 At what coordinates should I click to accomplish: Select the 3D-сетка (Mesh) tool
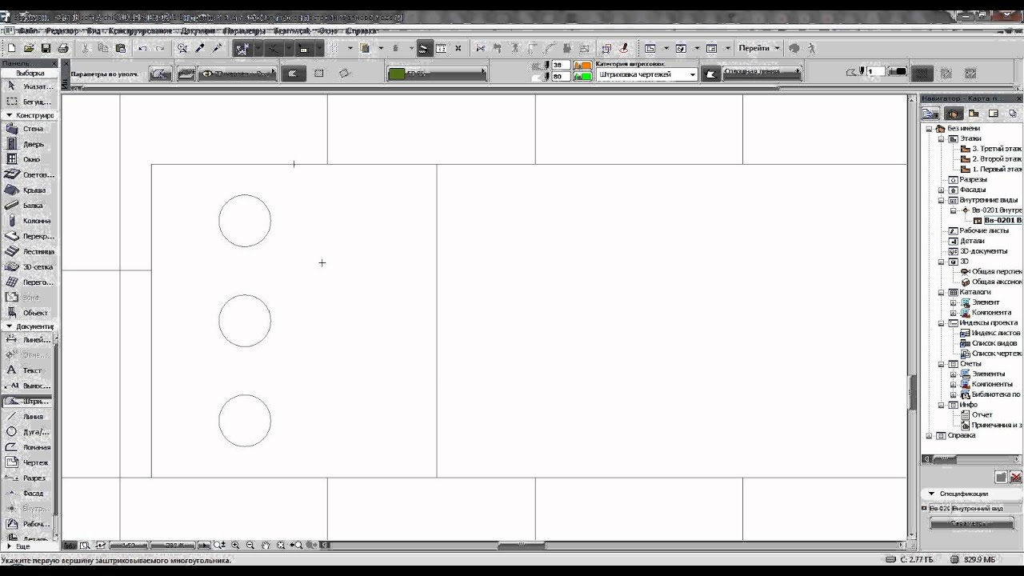click(28, 266)
